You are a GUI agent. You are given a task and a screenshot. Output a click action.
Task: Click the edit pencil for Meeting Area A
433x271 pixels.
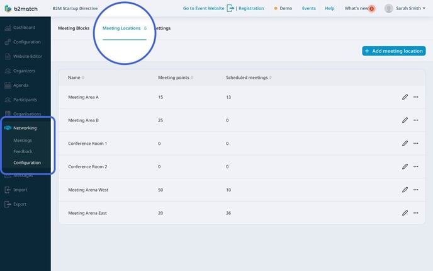[405, 97]
